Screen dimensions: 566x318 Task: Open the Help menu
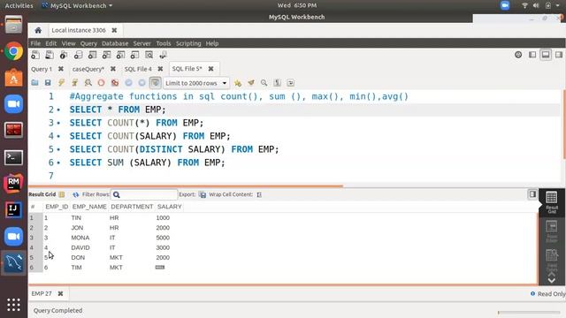(x=212, y=43)
